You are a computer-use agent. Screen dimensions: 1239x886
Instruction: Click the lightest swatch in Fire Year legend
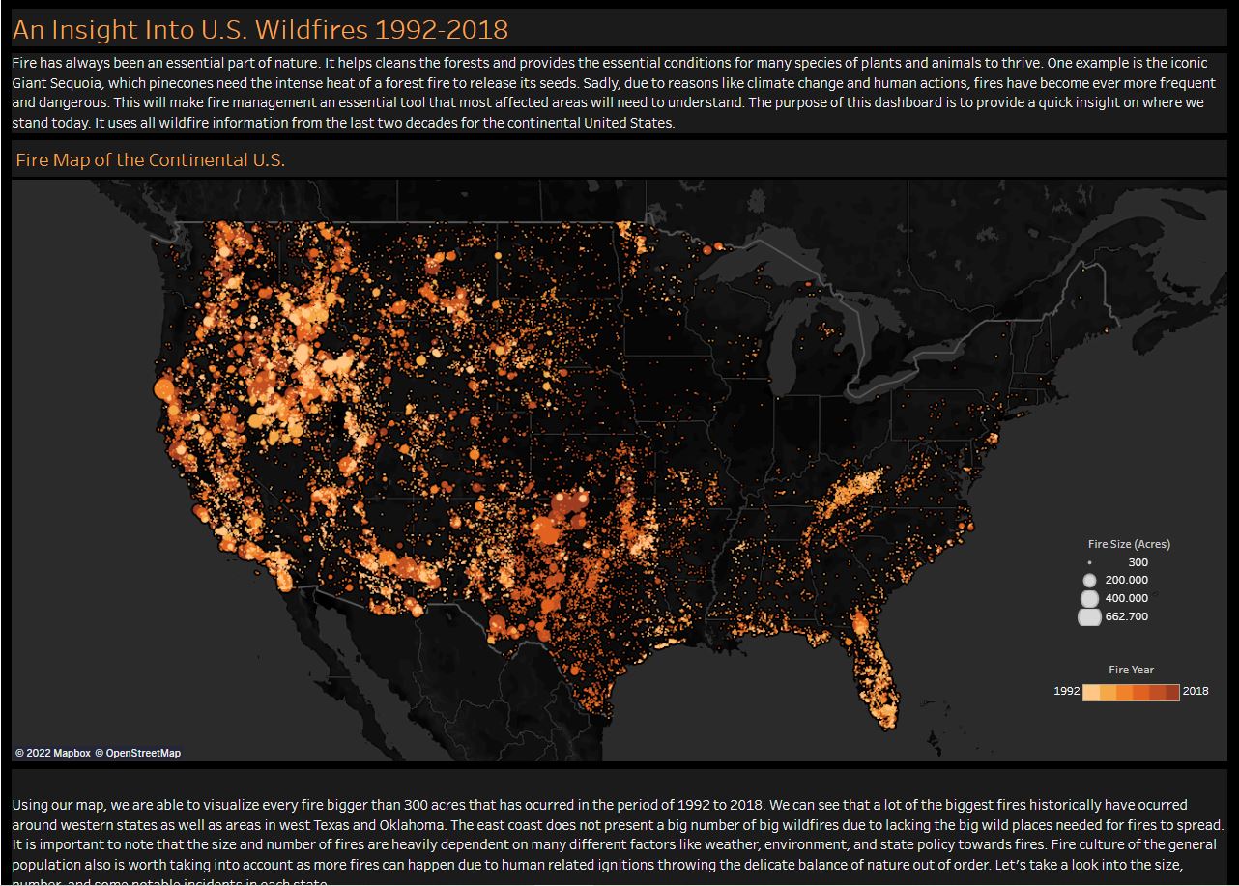coord(1091,692)
